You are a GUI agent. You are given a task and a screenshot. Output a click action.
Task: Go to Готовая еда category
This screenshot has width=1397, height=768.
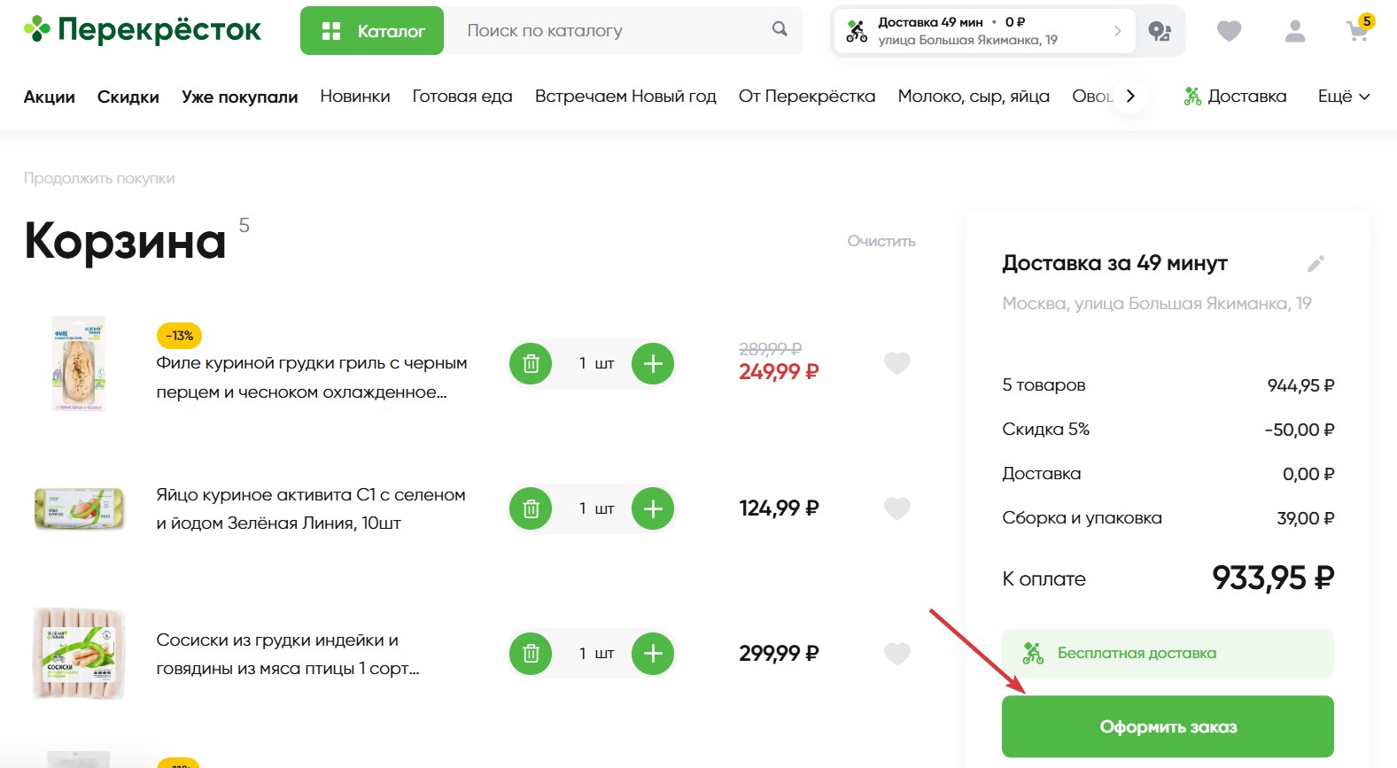462,97
